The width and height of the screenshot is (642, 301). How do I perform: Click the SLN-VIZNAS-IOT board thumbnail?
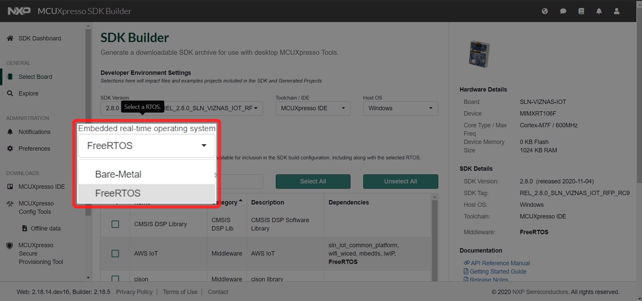[x=479, y=54]
